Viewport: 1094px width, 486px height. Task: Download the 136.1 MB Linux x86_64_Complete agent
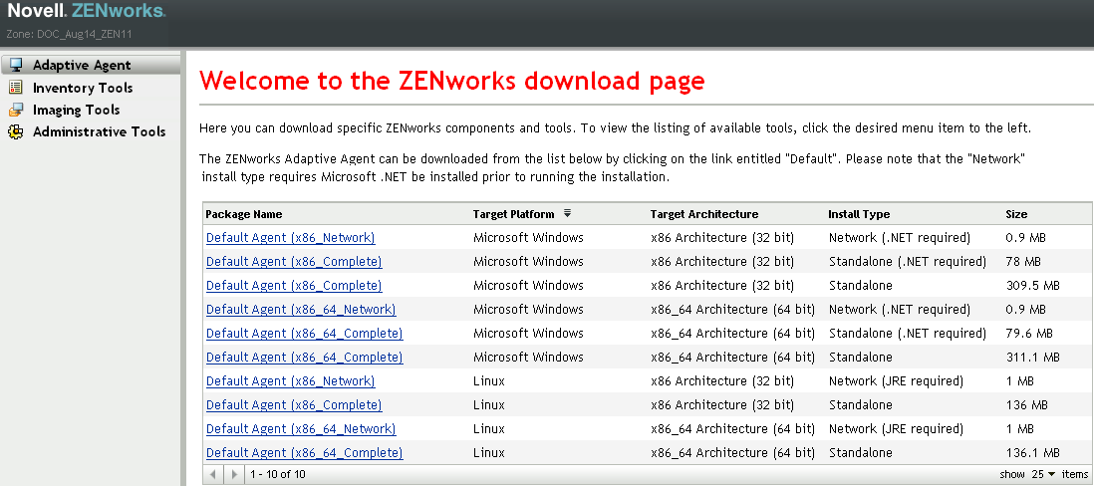304,453
